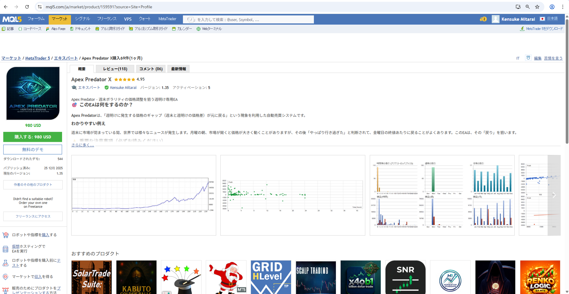Switch to レビュー(118) tab
Image resolution: width=569 pixels, height=294 pixels.
click(115, 69)
